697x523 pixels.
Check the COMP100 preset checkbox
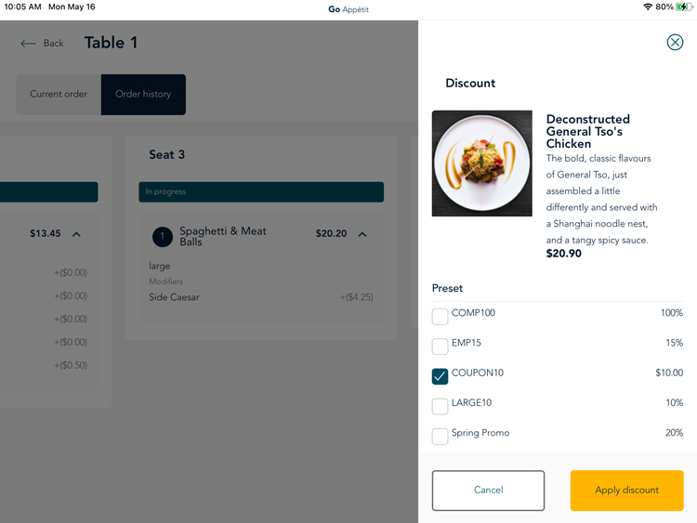440,317
